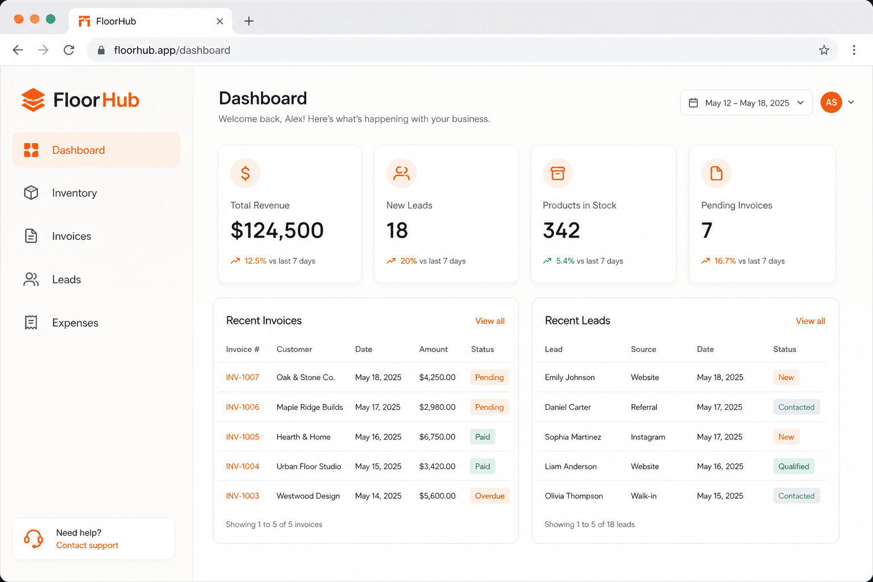Click the FloorHub stacked layers logo
Image resolution: width=873 pixels, height=582 pixels.
(33, 100)
